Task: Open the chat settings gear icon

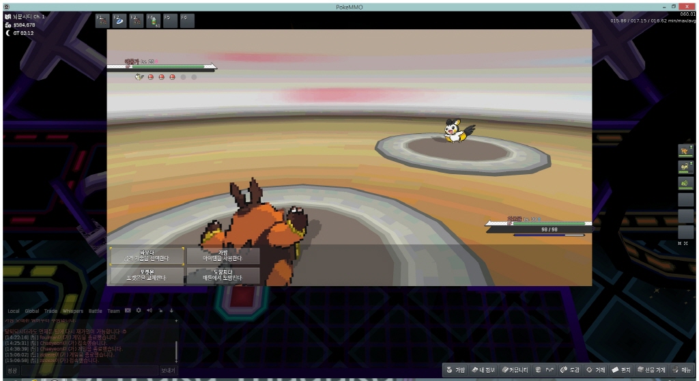Action: pos(139,311)
